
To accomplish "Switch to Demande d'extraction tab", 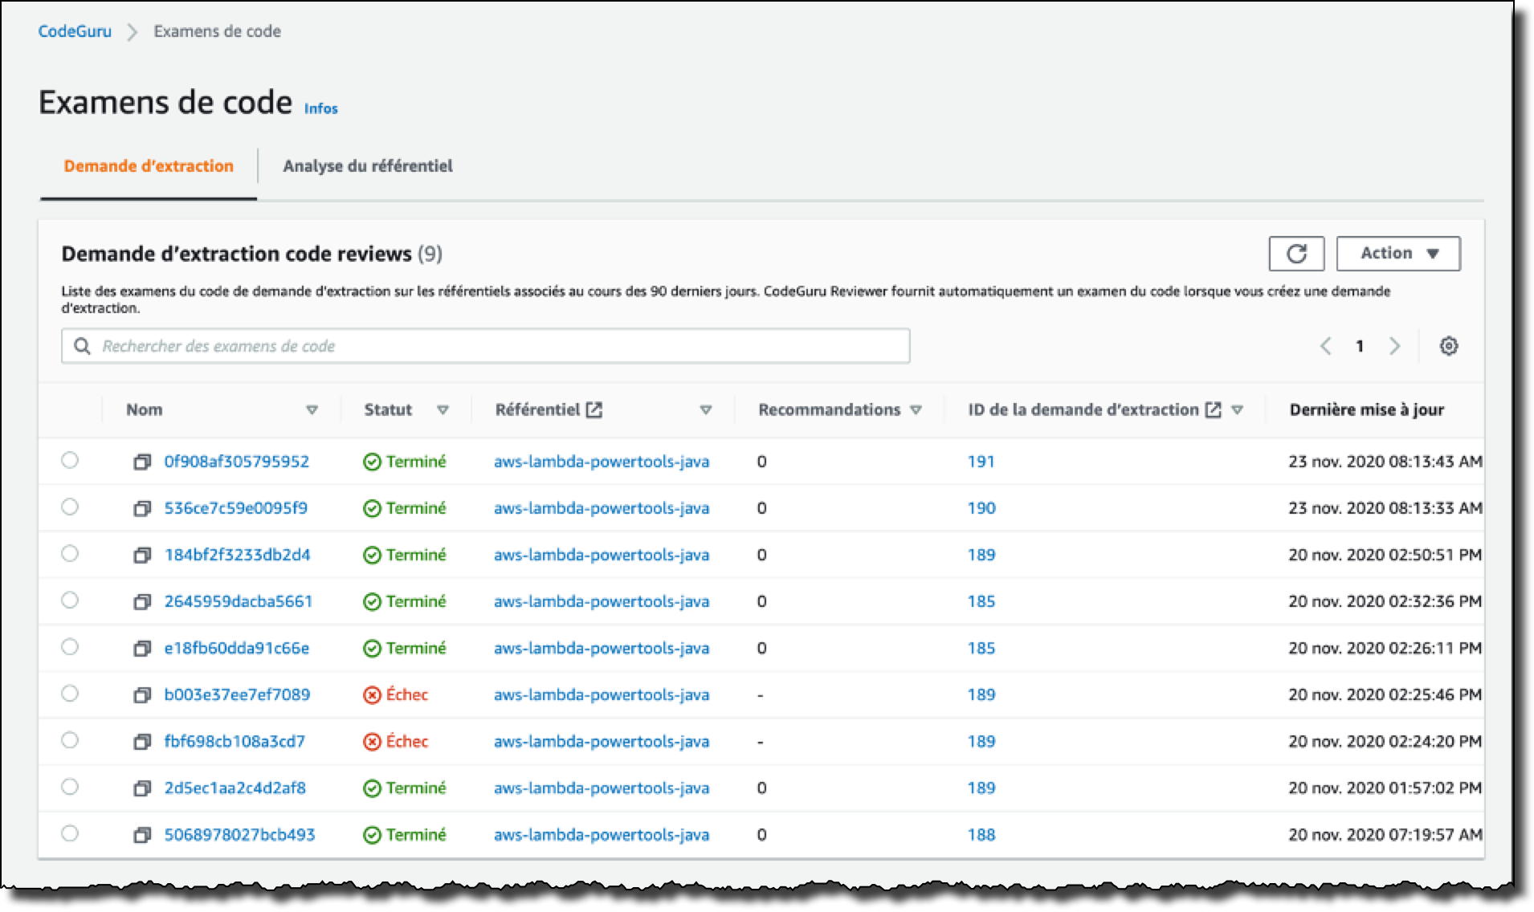I will pyautogui.click(x=149, y=166).
